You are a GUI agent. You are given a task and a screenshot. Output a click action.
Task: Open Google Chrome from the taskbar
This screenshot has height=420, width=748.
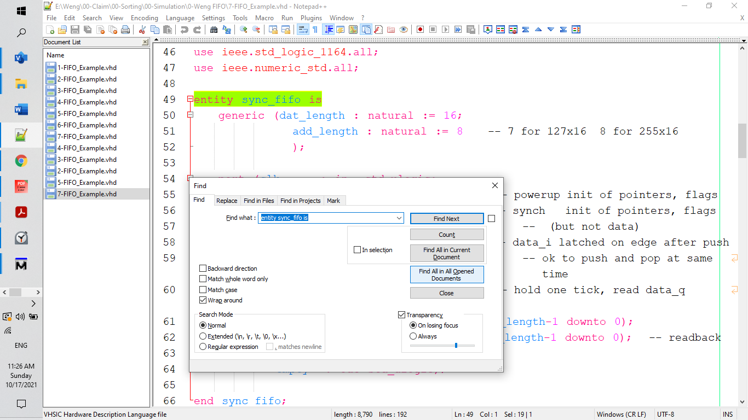coord(21,161)
